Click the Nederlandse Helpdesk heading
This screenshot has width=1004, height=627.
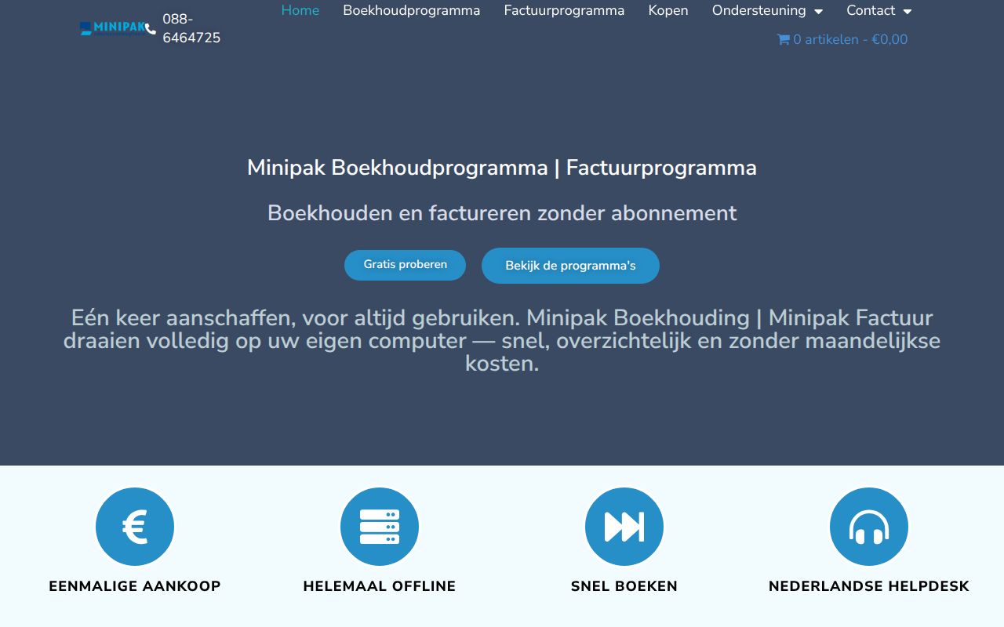click(x=869, y=586)
